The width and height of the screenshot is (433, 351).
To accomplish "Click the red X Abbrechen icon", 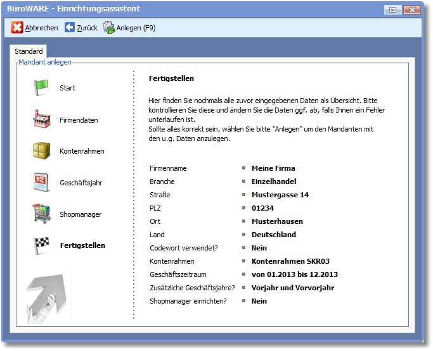I will coord(18,28).
